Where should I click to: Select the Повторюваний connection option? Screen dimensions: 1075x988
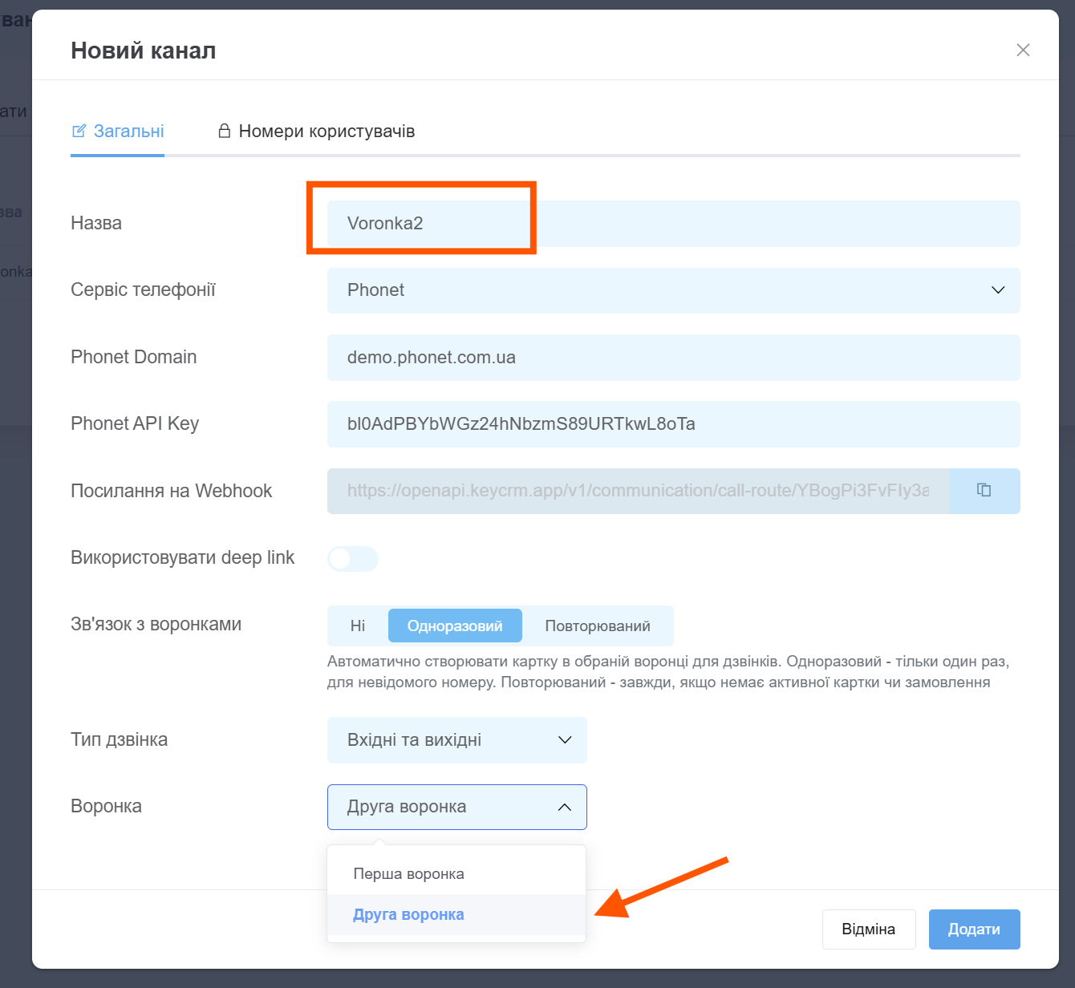point(598,626)
